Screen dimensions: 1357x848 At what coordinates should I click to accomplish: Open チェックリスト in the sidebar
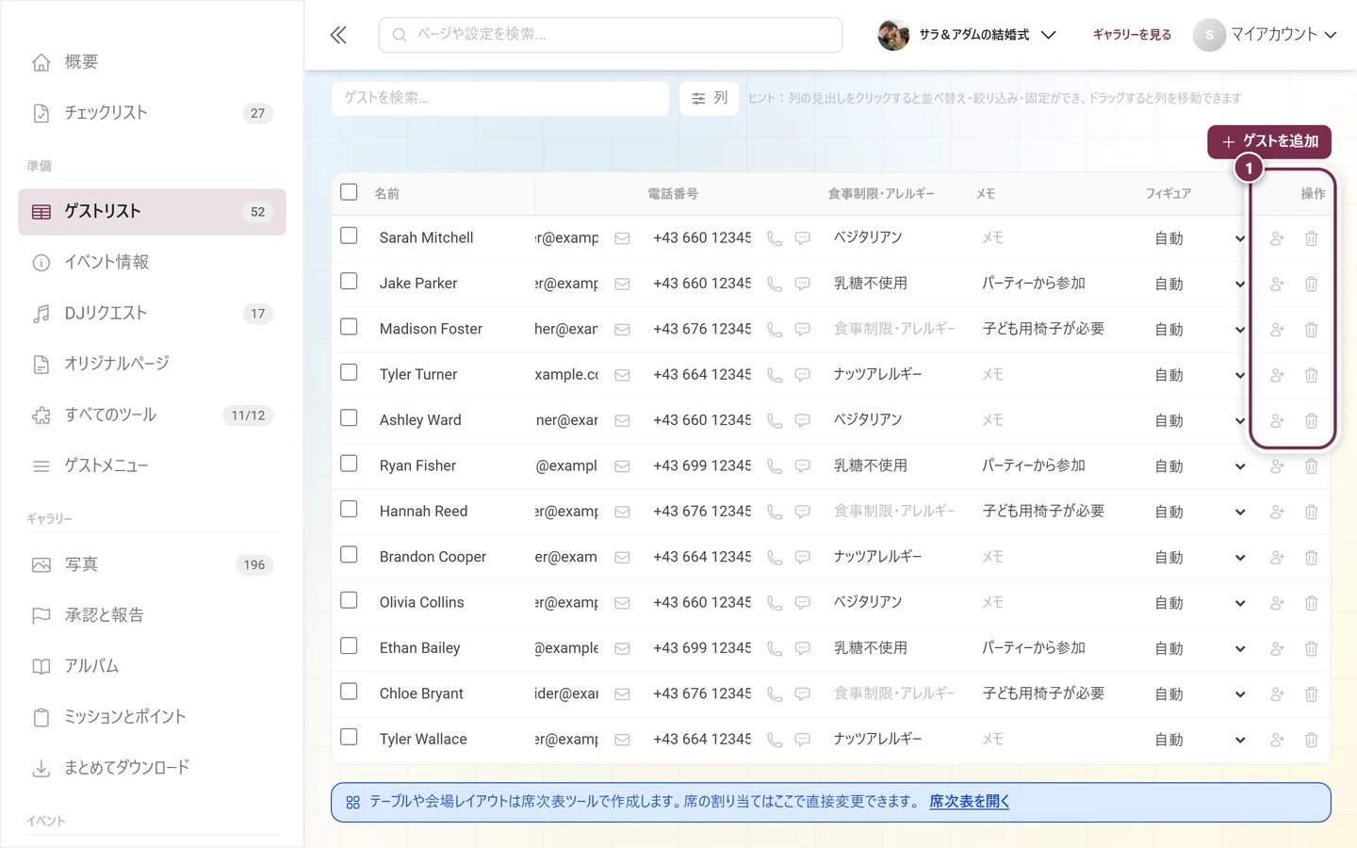pyautogui.click(x=152, y=113)
